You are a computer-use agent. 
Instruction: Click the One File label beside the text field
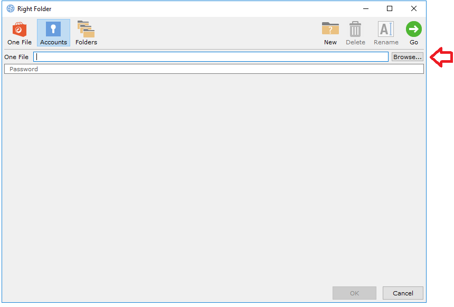tap(16, 57)
